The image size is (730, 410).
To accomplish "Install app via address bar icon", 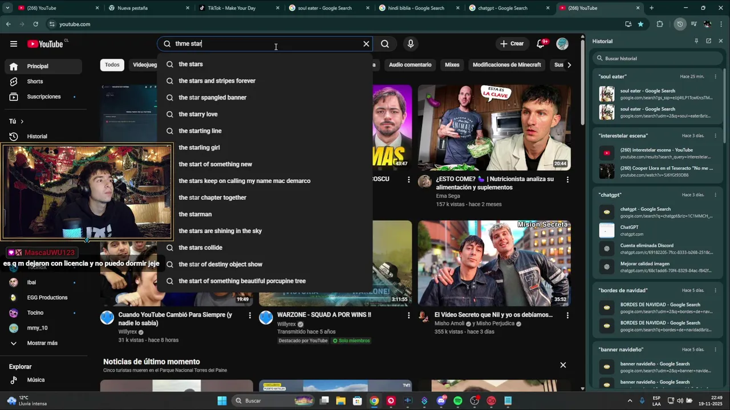I will click(628, 24).
